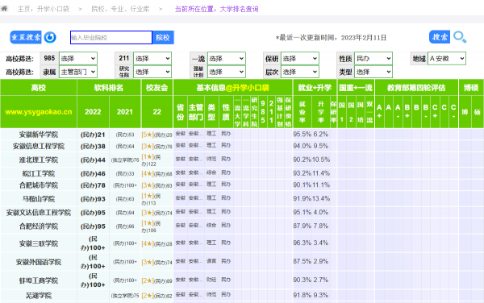Open the 强基计划 filter dropdown
The image size is (484, 303).
227,72
